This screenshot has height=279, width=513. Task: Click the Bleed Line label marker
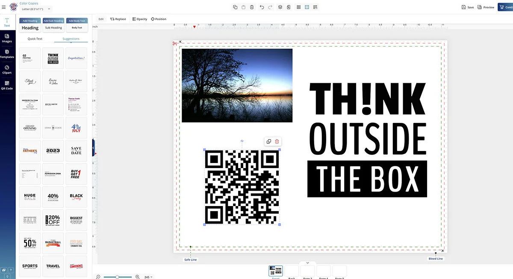click(436, 259)
